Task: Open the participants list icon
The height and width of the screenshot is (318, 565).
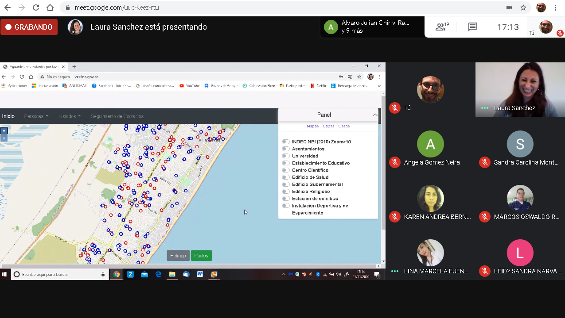Action: [441, 27]
